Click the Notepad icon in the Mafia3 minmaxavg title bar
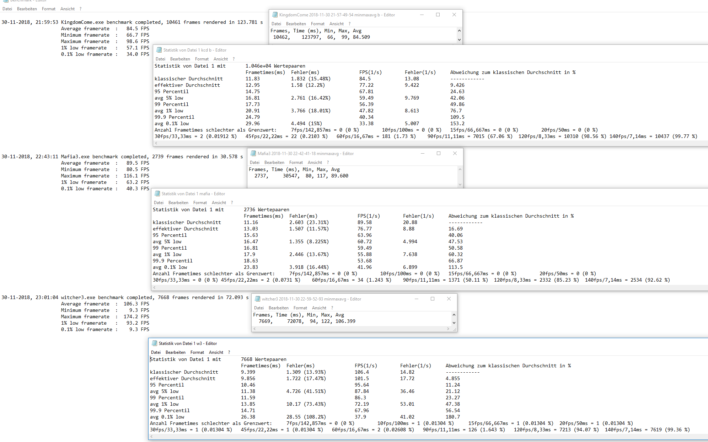This screenshot has width=708, height=442. point(253,154)
